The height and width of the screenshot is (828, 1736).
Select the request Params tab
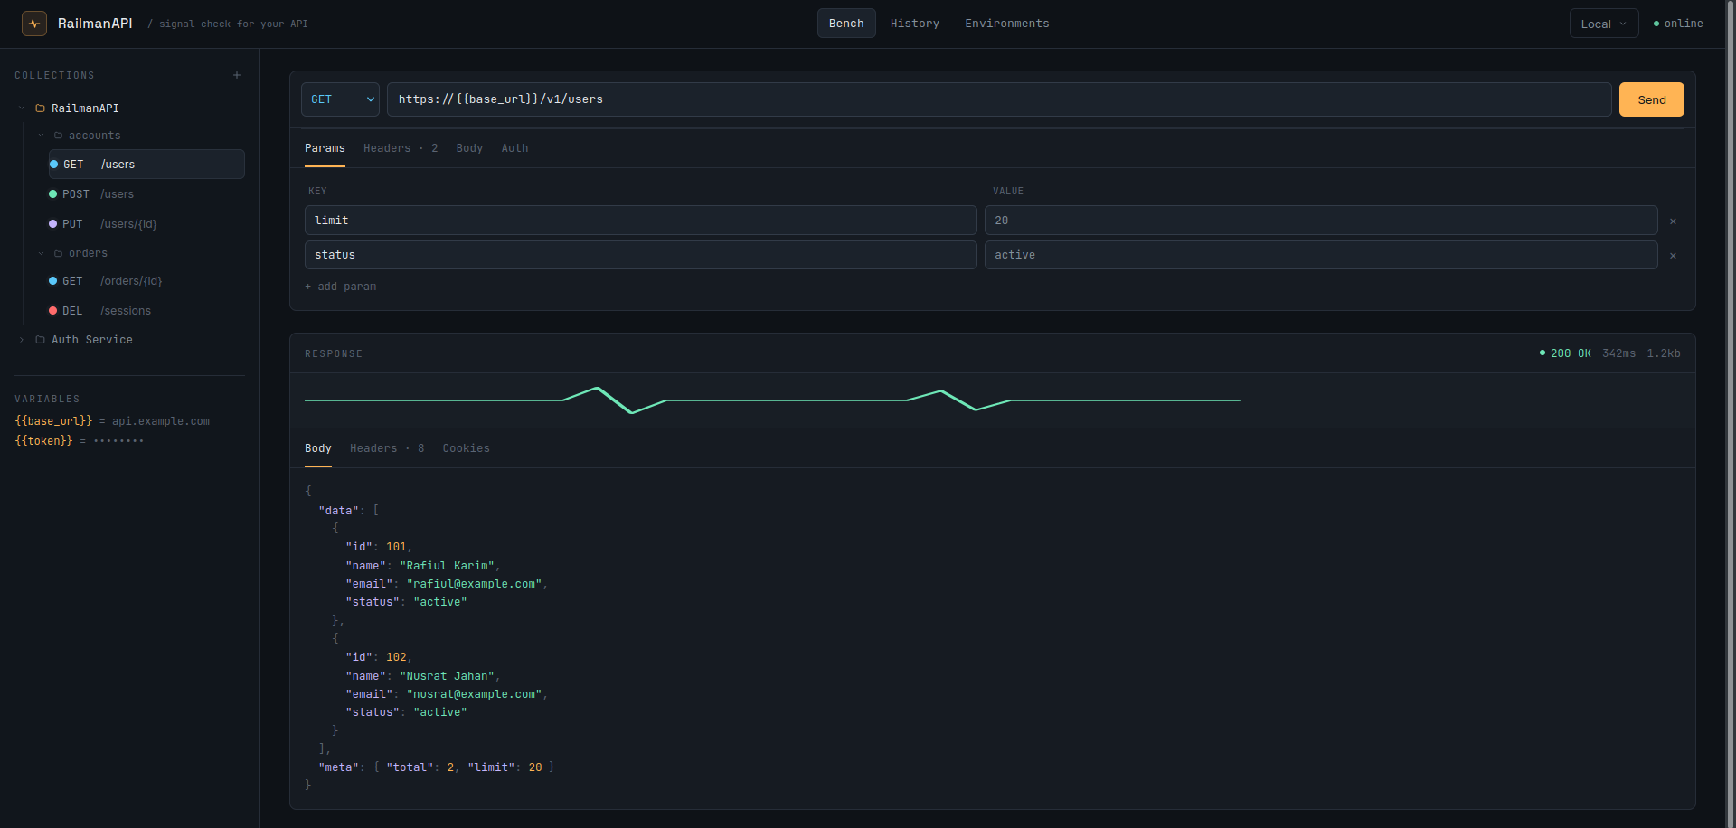point(325,148)
